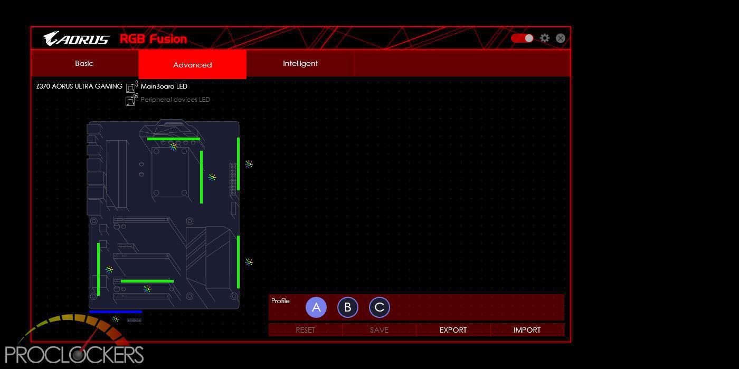
Task: Select LED light icon below blue strip header
Action: (116, 319)
